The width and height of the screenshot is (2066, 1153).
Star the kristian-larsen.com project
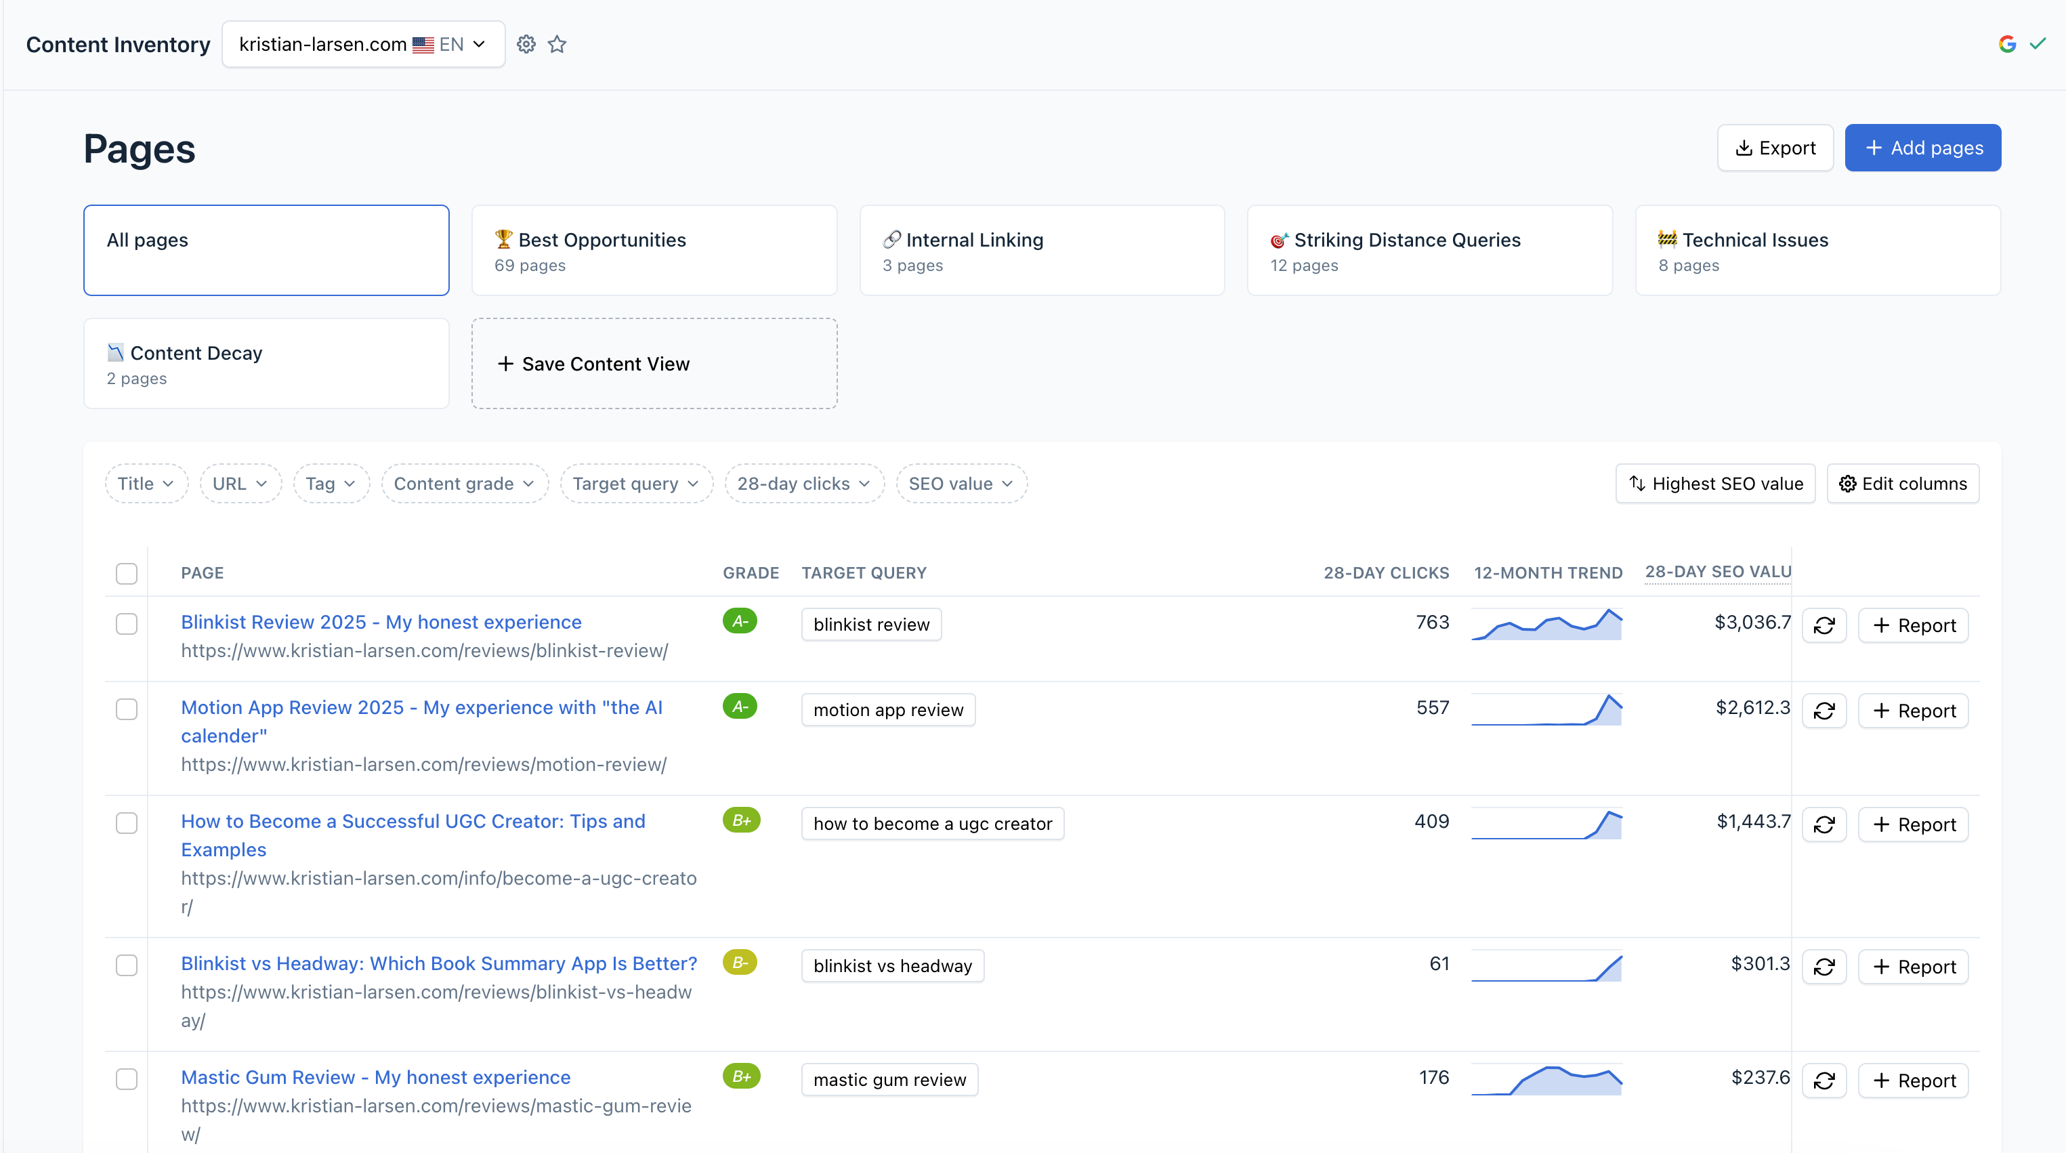(x=557, y=44)
